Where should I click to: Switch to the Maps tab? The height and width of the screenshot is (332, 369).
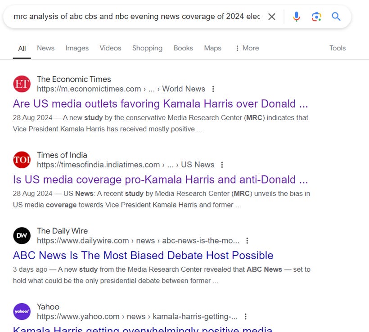click(x=212, y=48)
